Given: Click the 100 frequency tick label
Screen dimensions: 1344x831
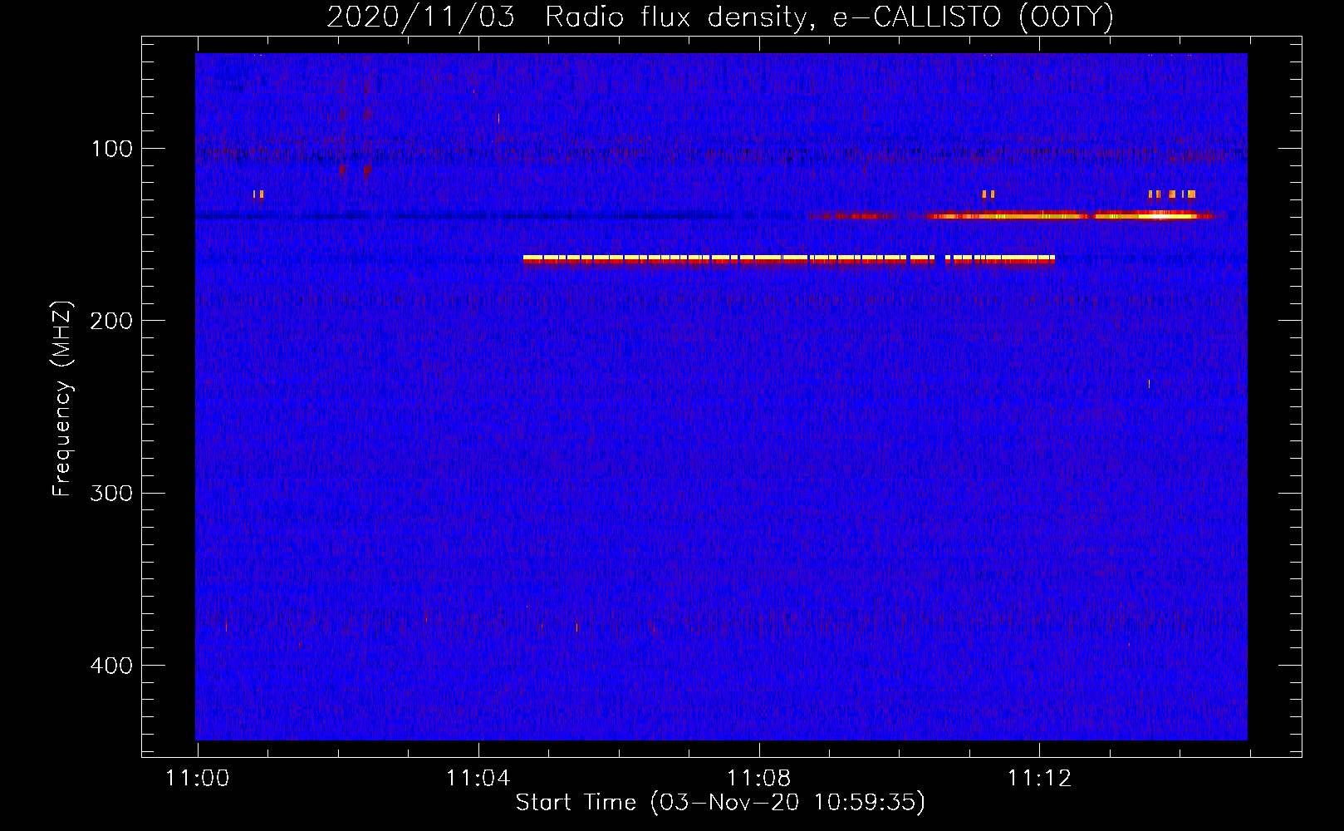Looking at the screenshot, I should click(x=112, y=149).
